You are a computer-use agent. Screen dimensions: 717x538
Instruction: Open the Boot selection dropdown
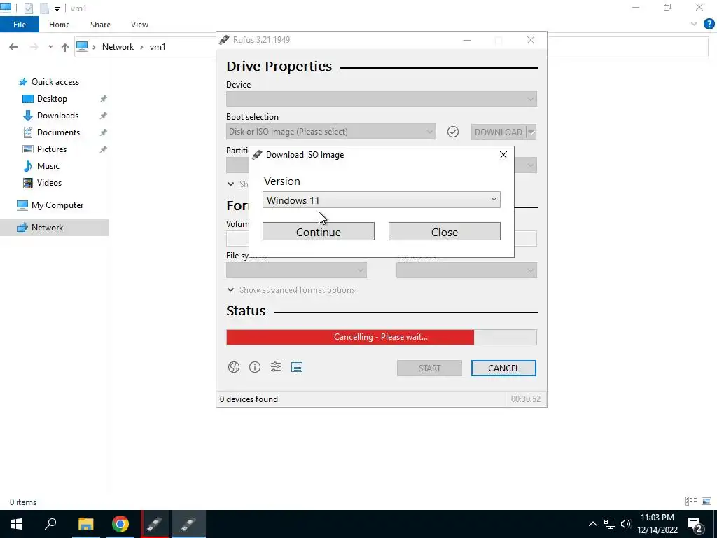[330, 132]
